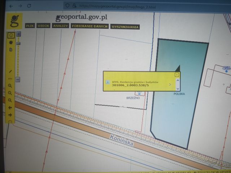This screenshot has height=173, width=231.
Task: Go to previous map view arrow
Action: click(x=10, y=108)
